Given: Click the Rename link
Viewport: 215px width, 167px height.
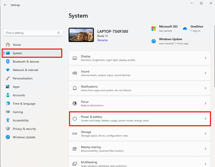Looking at the screenshot, I should pyautogui.click(x=102, y=40).
